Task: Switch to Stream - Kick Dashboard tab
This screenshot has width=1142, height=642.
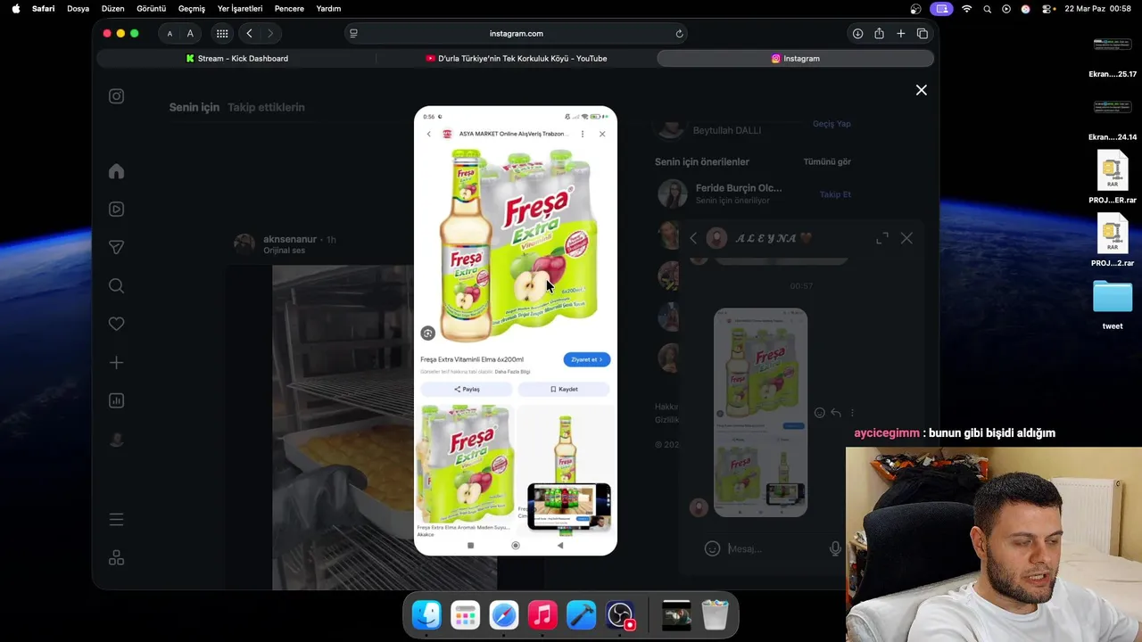Action: click(236, 58)
